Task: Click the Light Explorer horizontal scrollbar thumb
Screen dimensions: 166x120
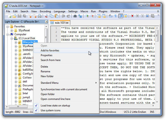Action: tap(18, 107)
